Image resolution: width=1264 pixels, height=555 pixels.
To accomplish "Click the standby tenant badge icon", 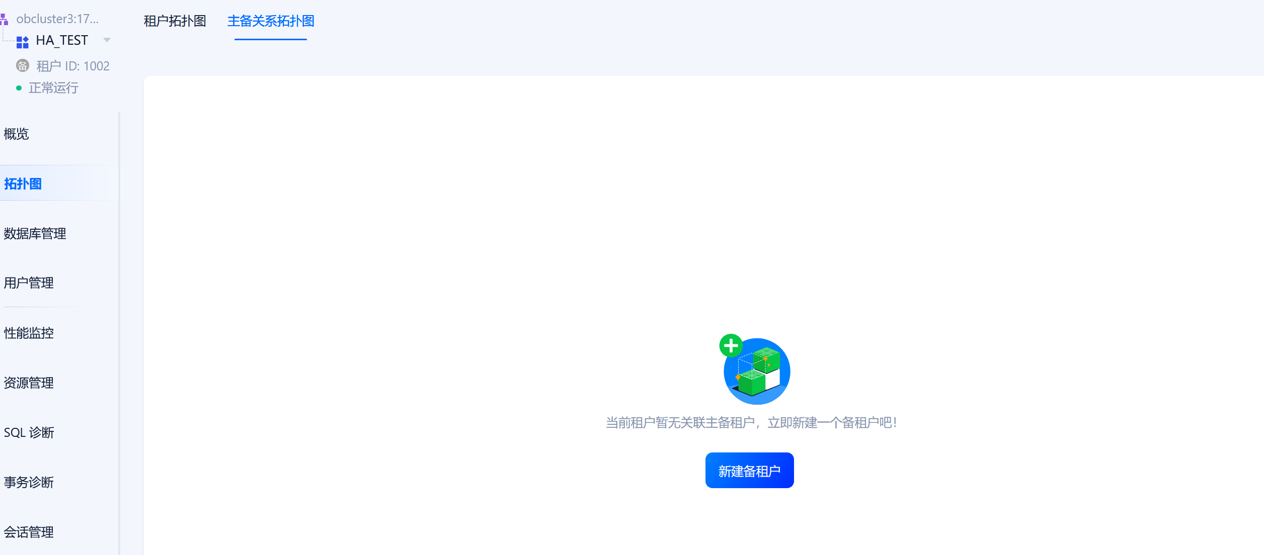I will tap(23, 66).
